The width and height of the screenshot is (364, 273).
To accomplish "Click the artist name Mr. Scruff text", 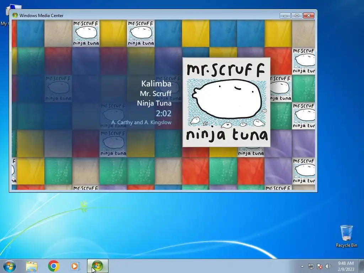I will [x=156, y=93].
